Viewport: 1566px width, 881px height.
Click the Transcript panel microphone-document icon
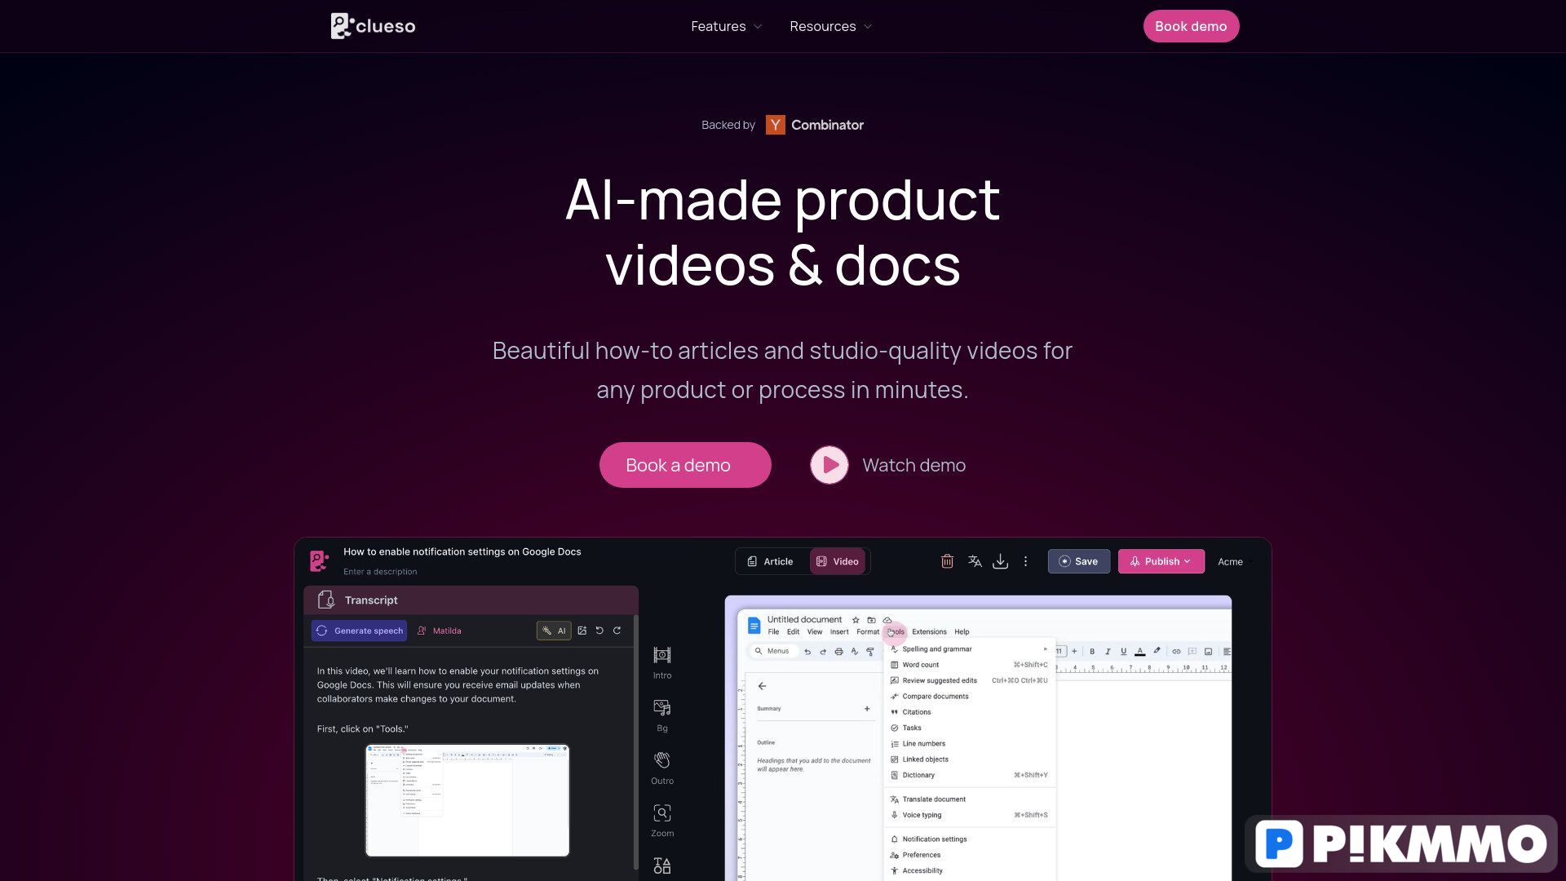pyautogui.click(x=326, y=600)
